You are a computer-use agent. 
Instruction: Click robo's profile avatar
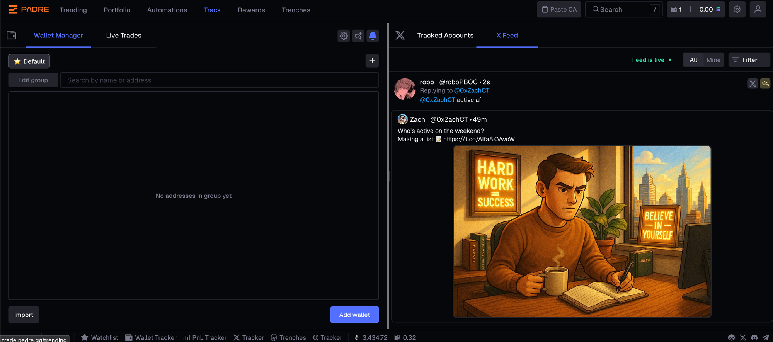point(405,89)
